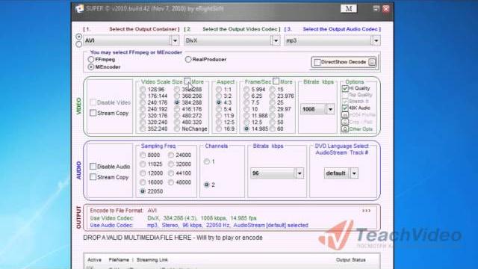
Task: Open the audio bitrate 96 kbps dropdown
Action: tap(299, 173)
